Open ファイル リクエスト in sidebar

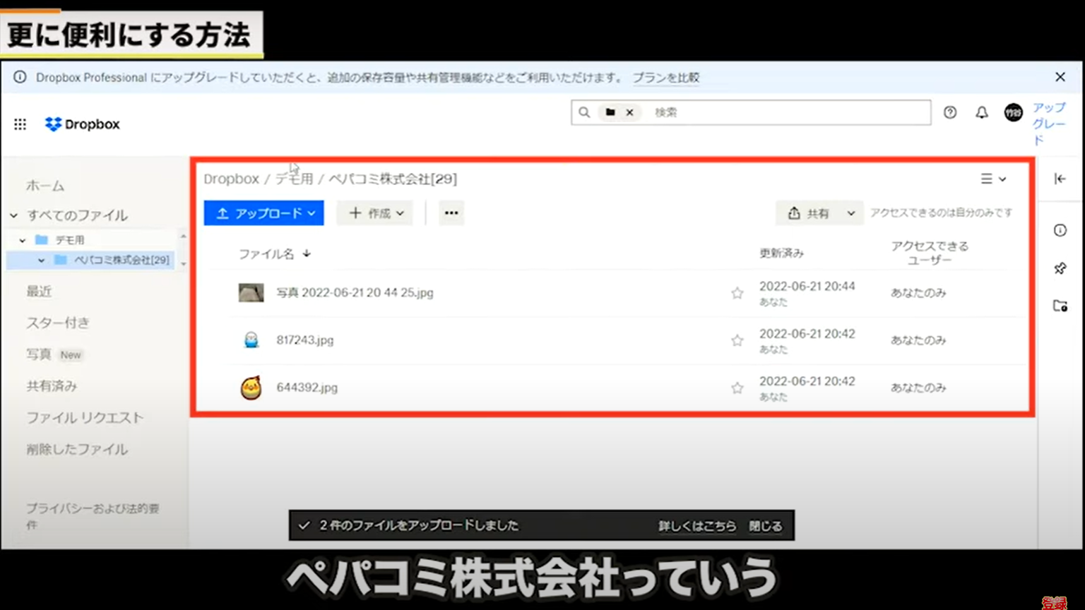point(85,418)
